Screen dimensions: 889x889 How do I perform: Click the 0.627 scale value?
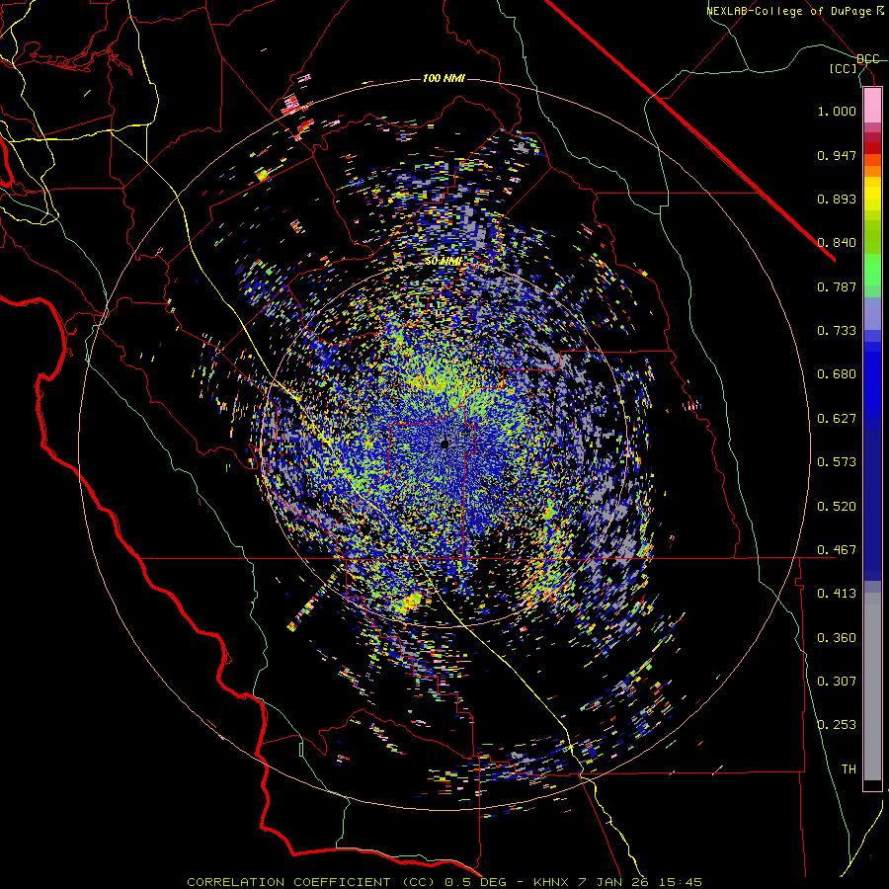coord(837,419)
